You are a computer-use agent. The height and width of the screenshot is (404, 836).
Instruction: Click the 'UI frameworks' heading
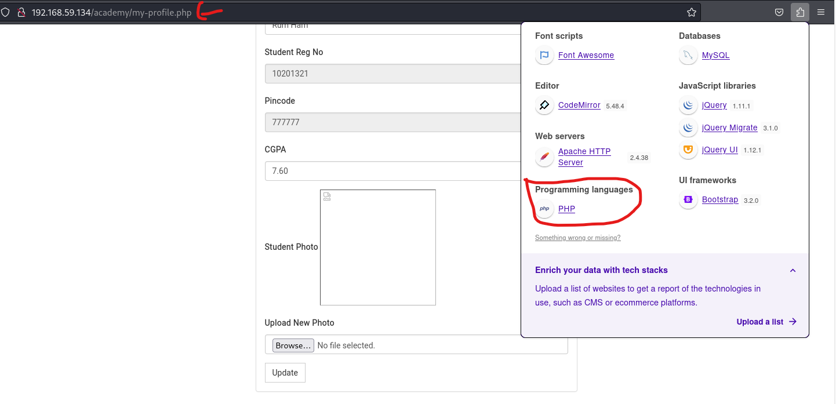click(707, 180)
